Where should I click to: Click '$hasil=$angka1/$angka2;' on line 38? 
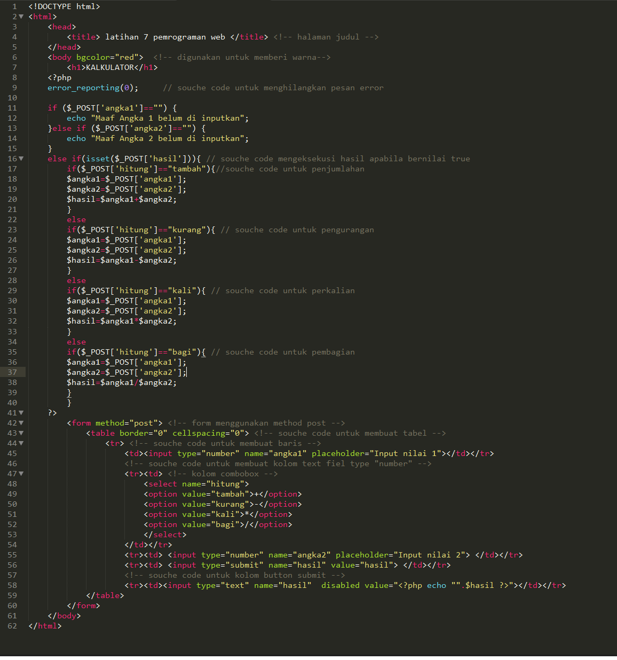coord(122,382)
